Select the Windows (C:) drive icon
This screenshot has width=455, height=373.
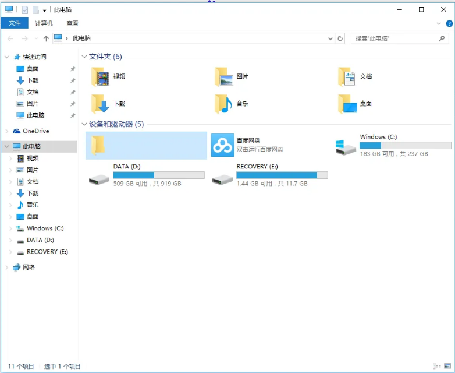(346, 146)
